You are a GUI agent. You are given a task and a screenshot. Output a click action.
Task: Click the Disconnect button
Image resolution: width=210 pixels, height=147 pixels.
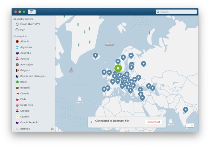153,122
